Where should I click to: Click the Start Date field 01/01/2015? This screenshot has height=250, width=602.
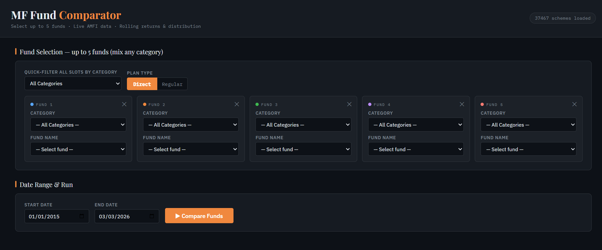[57, 216]
